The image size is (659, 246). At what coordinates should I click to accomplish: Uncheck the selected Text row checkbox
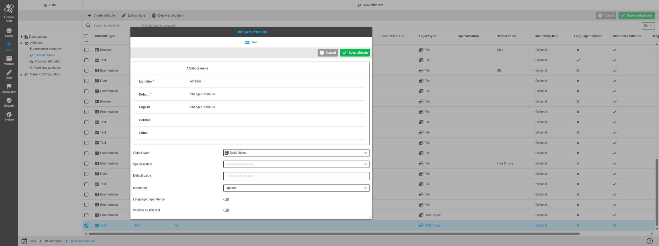pyautogui.click(x=86, y=225)
